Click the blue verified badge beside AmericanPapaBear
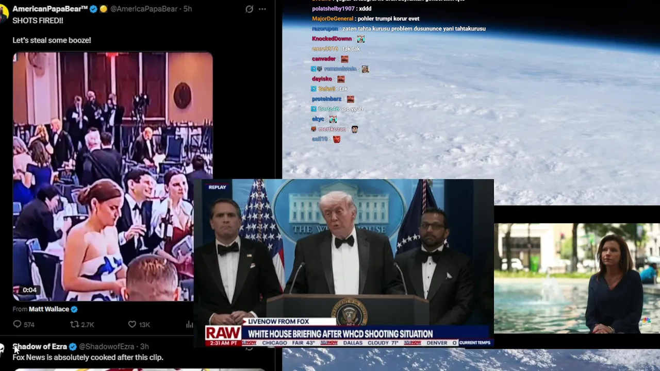The height and width of the screenshot is (371, 660). 93,9
